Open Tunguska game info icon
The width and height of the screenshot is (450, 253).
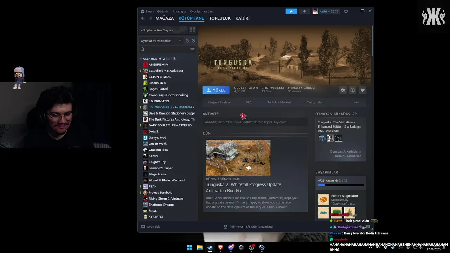tap(353, 90)
